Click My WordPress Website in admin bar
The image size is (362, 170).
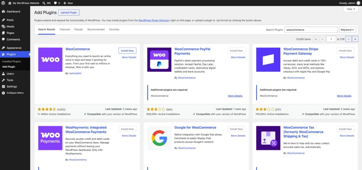(x=26, y=3)
